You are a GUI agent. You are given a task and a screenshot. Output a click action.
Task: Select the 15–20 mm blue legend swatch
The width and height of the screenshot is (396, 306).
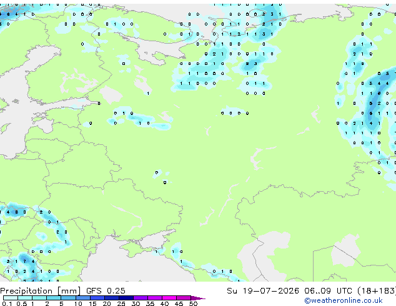click(x=97, y=298)
